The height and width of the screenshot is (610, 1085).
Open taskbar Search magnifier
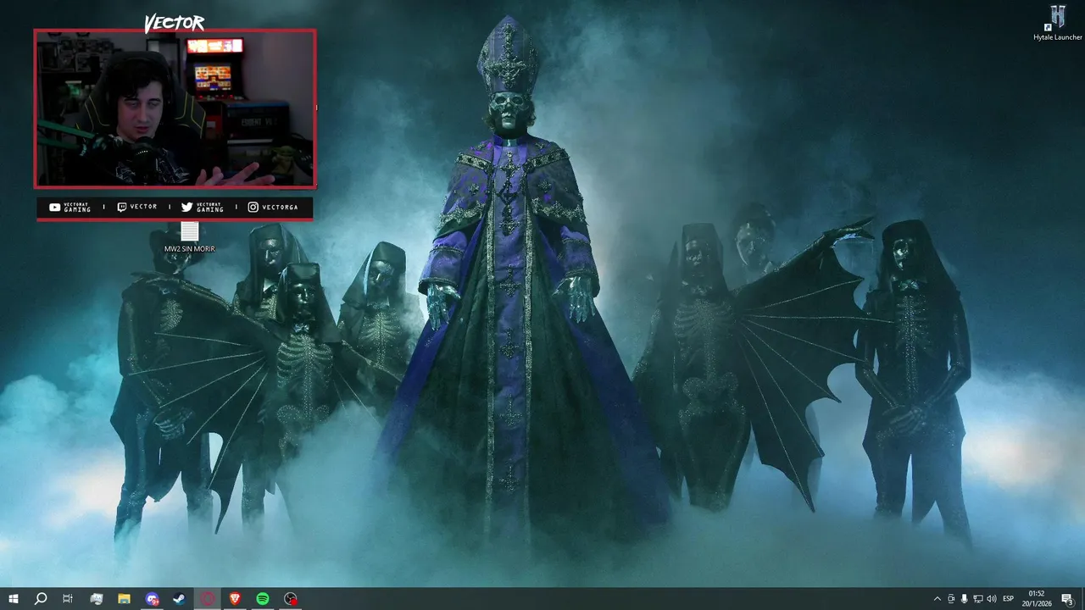(x=41, y=599)
